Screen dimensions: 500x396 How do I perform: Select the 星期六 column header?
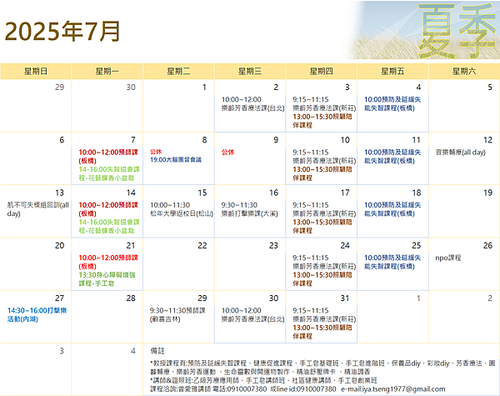[x=464, y=71]
